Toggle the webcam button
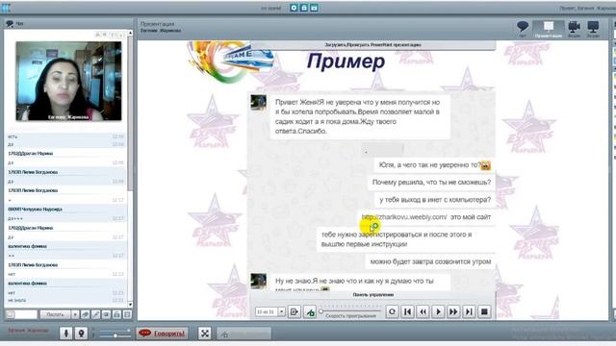 tap(81, 334)
